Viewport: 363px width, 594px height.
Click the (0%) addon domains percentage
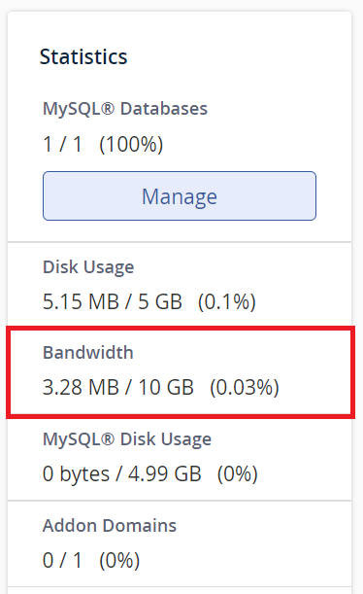119,560
